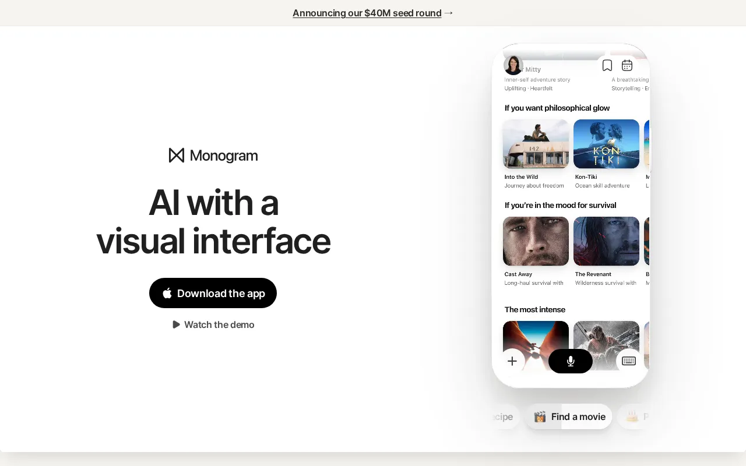Click the 'If you want philosophical glow' heading
Screen dimensions: 746x466
point(557,108)
